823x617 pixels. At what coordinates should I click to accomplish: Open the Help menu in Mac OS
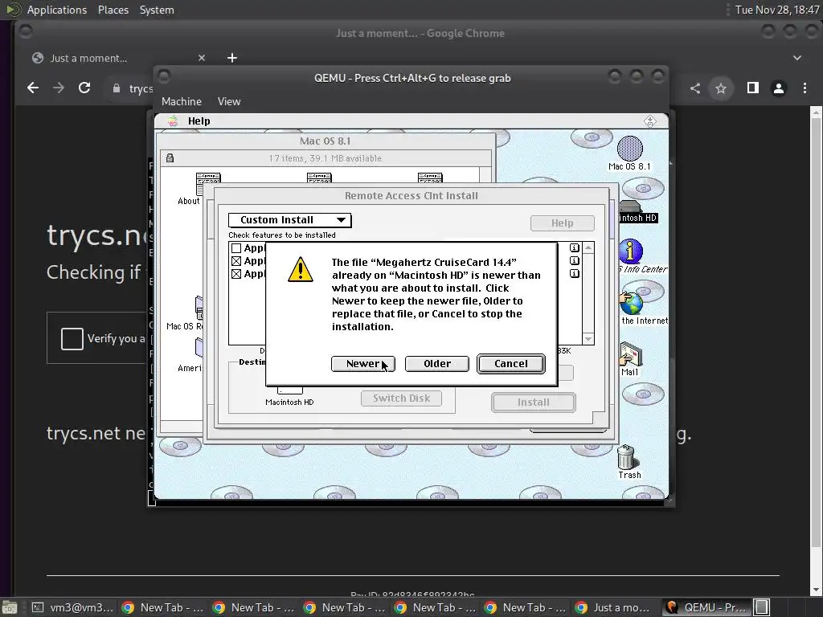click(199, 121)
